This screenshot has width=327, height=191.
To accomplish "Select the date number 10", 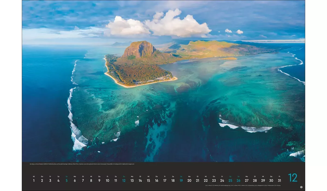I will click(x=107, y=180).
